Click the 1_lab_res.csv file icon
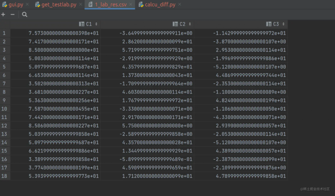This screenshot has height=196, width=335. (x=90, y=5)
